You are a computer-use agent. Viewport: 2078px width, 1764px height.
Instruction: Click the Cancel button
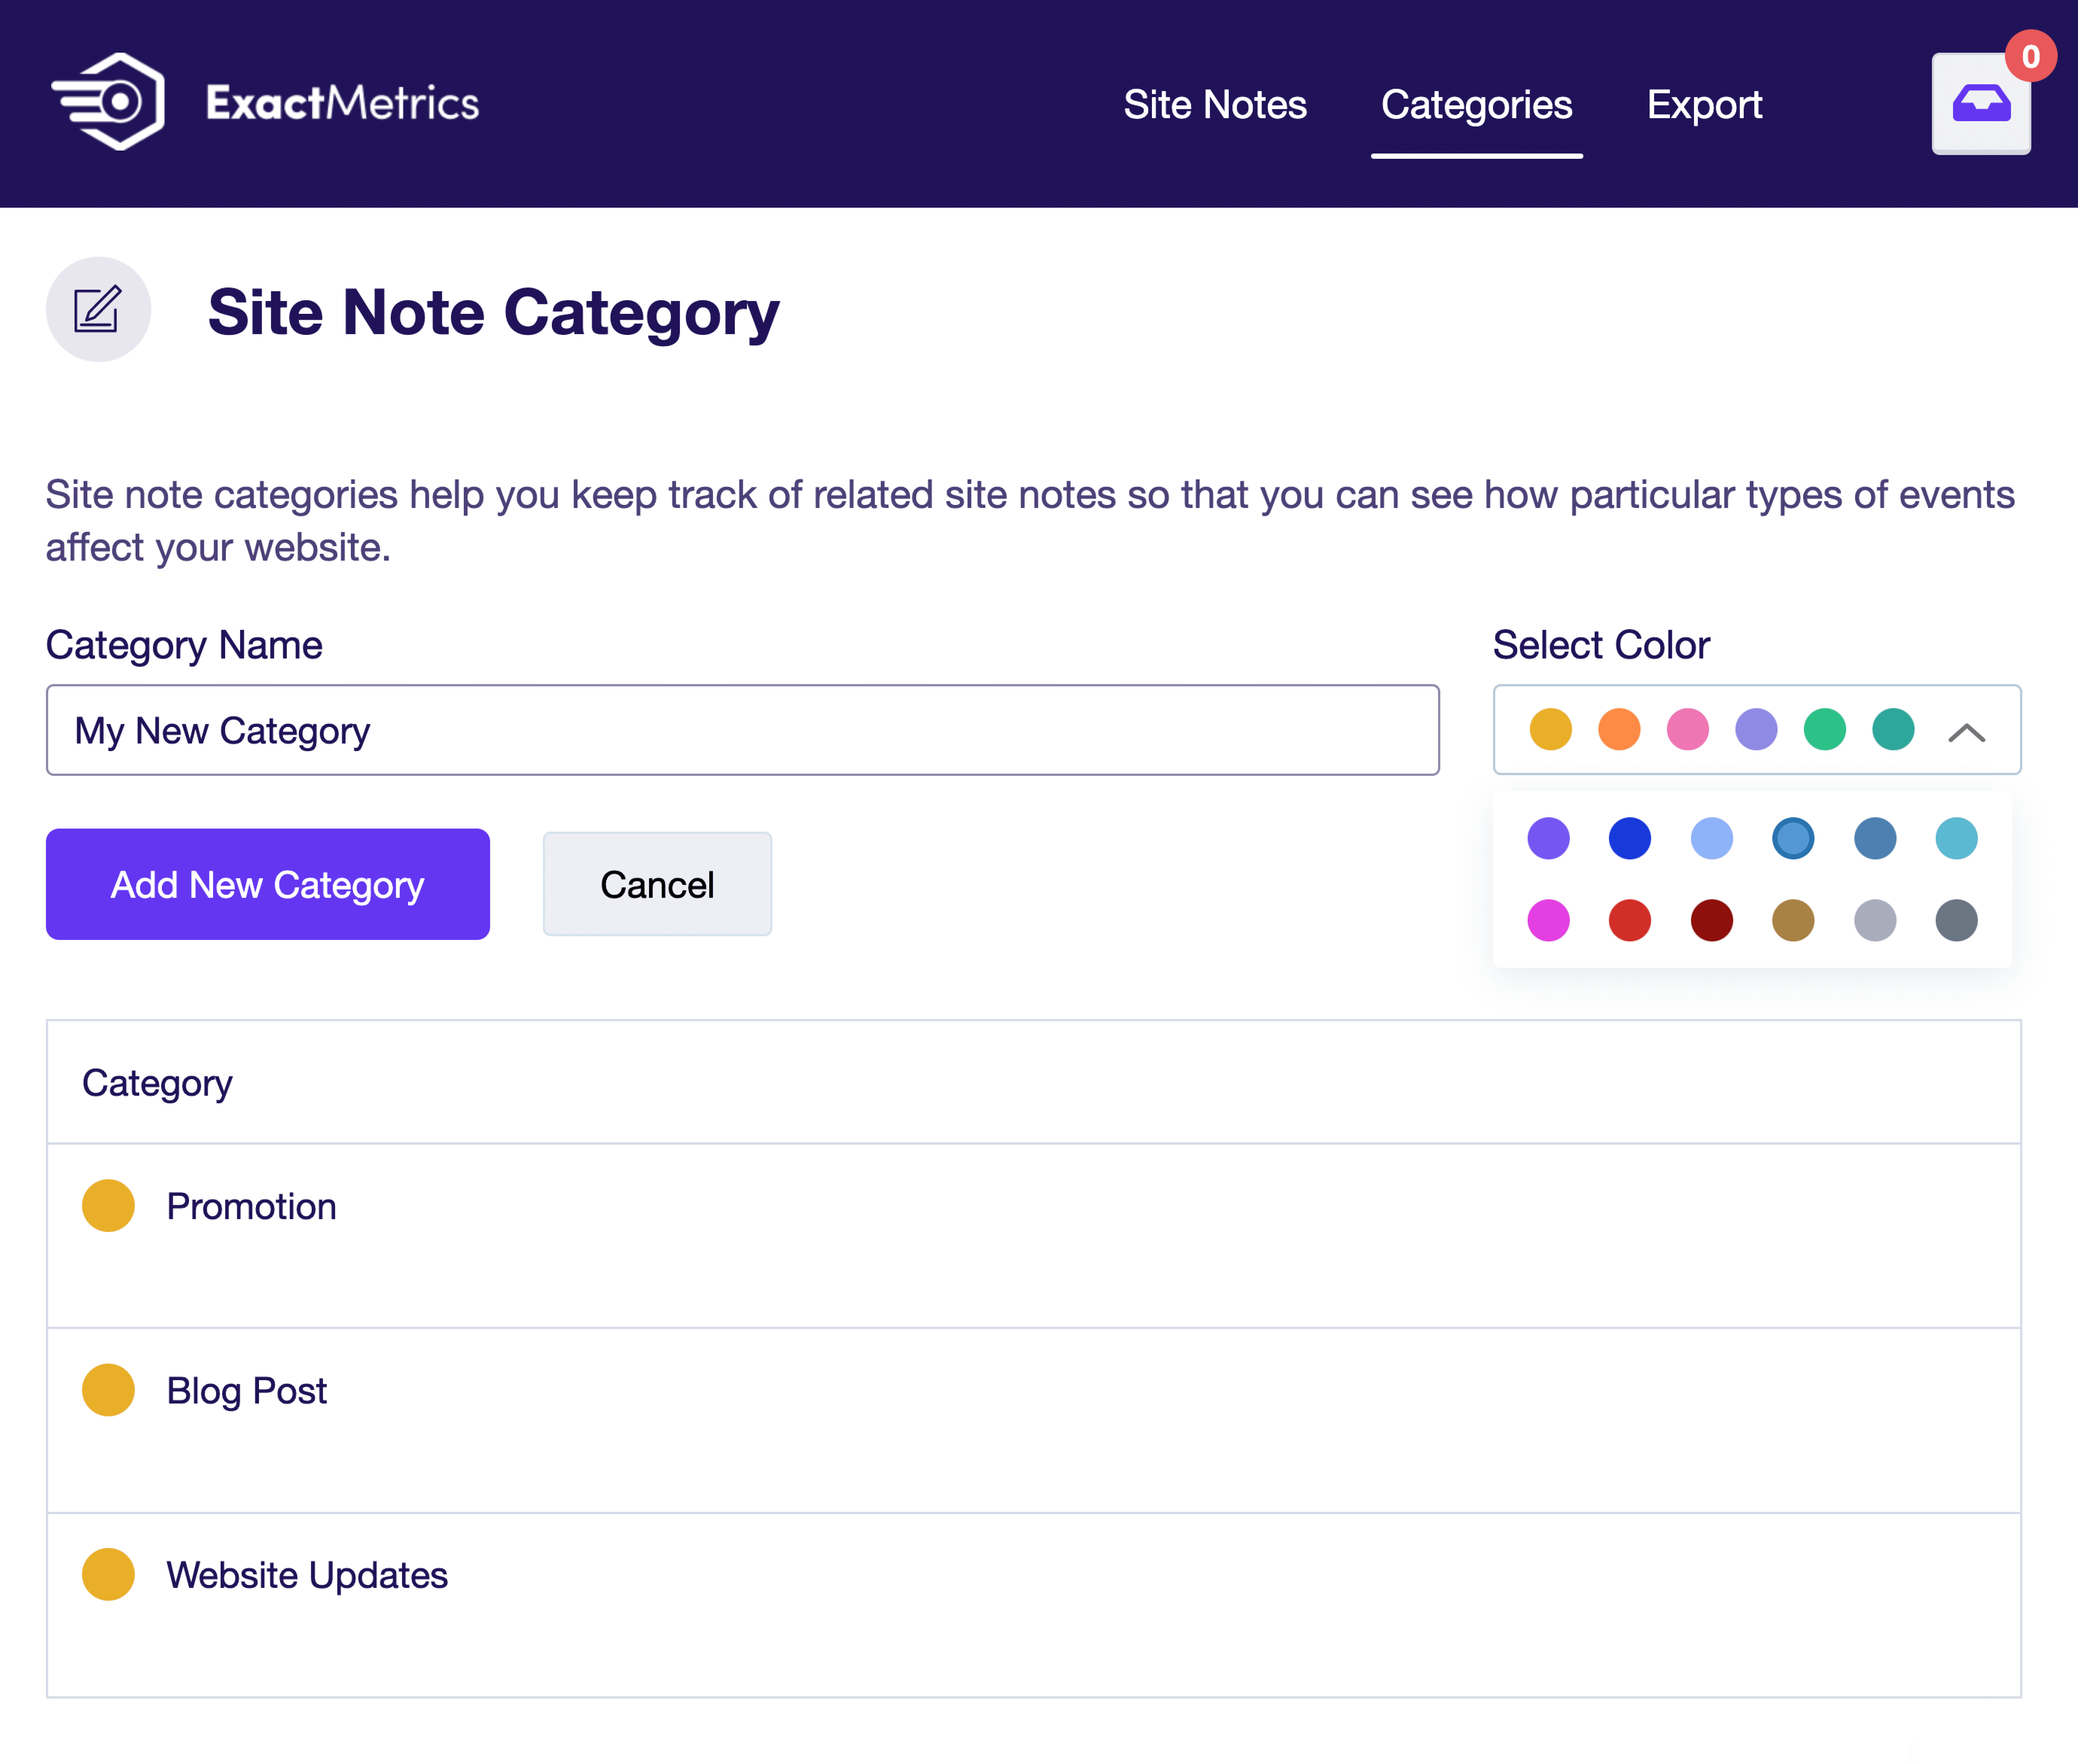coord(657,884)
